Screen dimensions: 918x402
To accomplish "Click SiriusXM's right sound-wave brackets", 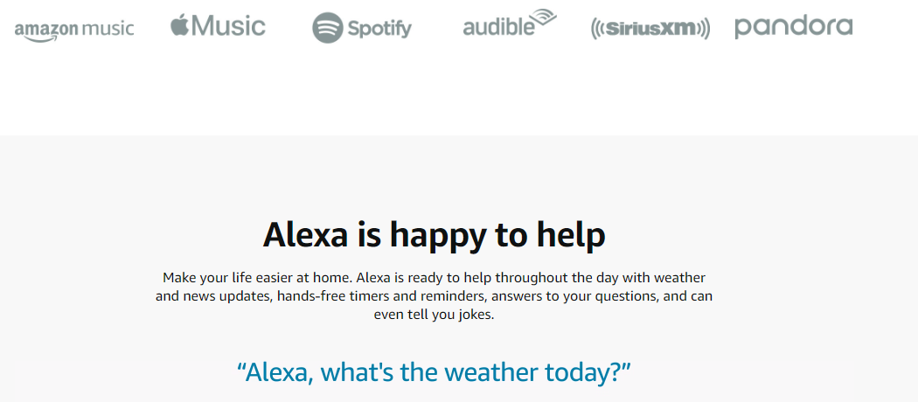I will [x=703, y=29].
